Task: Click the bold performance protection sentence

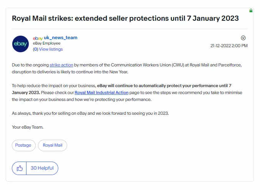Action: pyautogui.click(x=122, y=89)
